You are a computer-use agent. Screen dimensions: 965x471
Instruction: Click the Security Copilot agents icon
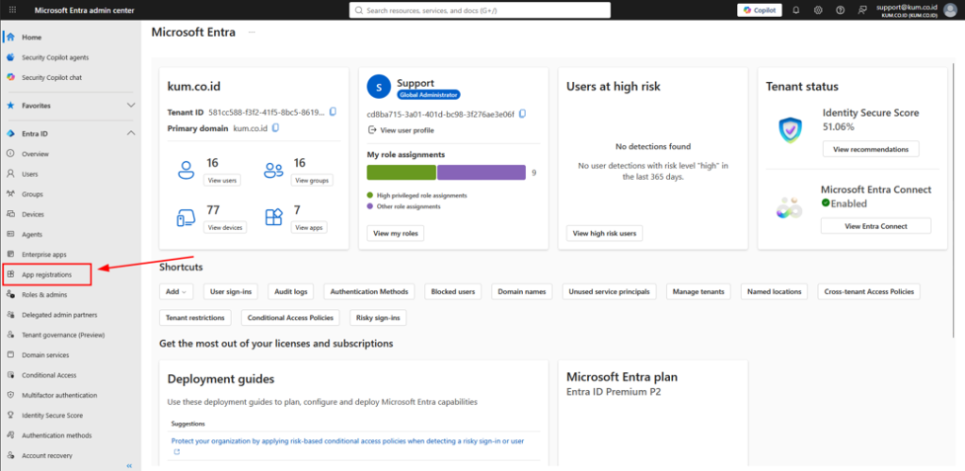[10, 57]
